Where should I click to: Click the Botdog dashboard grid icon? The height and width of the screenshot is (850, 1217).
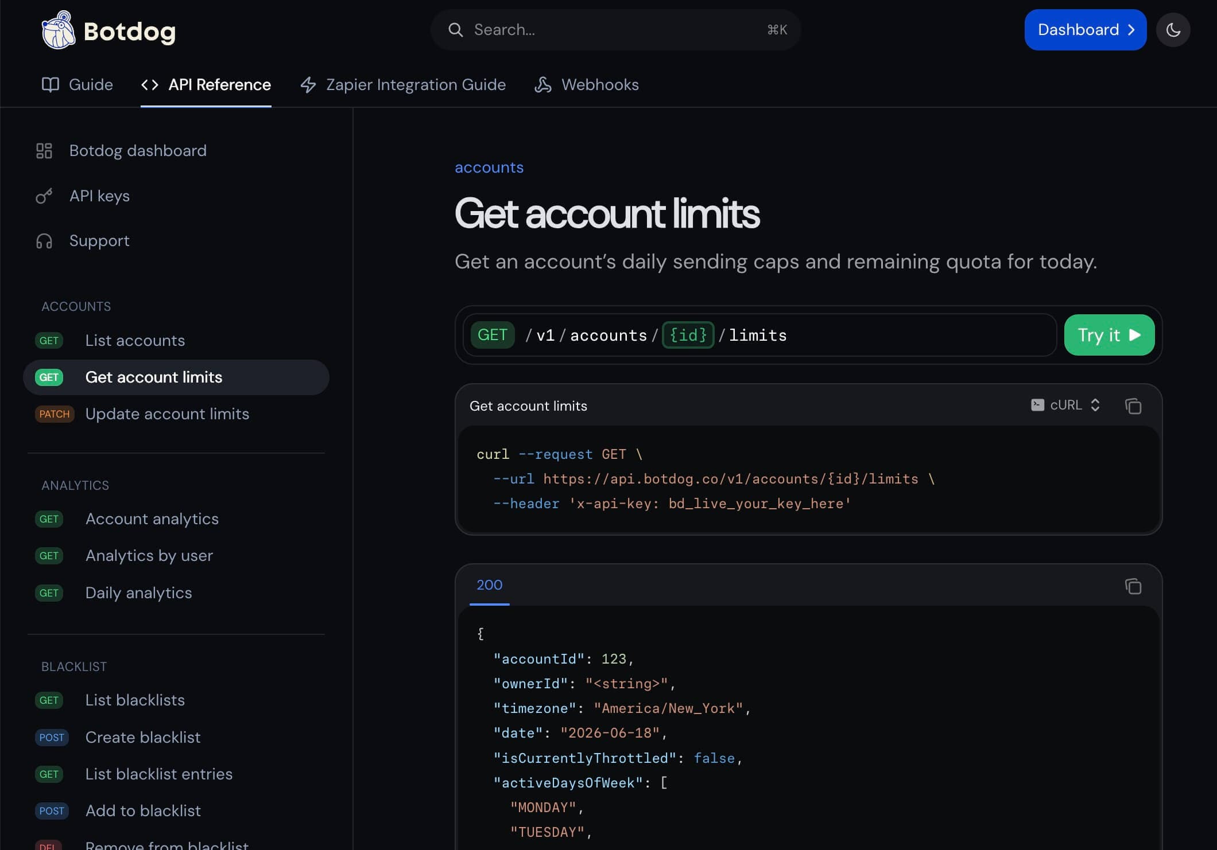pyautogui.click(x=44, y=151)
